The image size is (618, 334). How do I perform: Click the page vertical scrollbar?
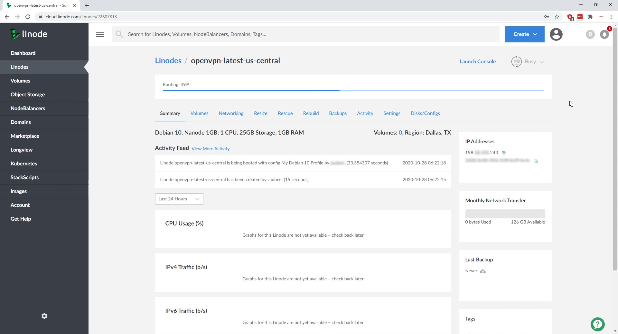[x=615, y=149]
